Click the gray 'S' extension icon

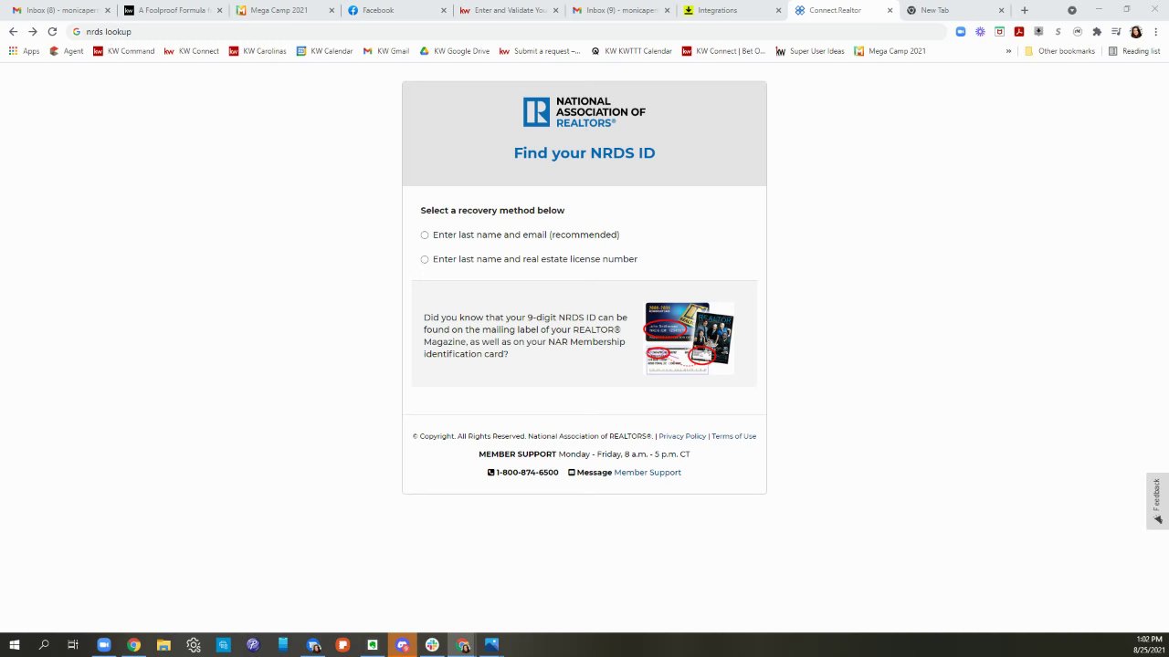coord(1058,31)
